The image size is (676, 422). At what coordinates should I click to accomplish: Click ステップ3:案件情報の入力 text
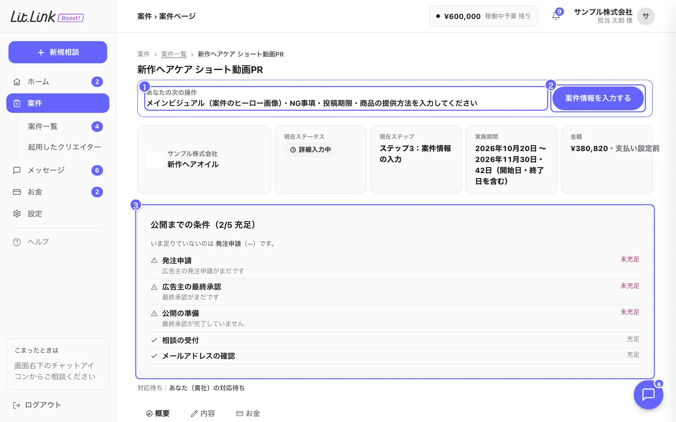415,154
